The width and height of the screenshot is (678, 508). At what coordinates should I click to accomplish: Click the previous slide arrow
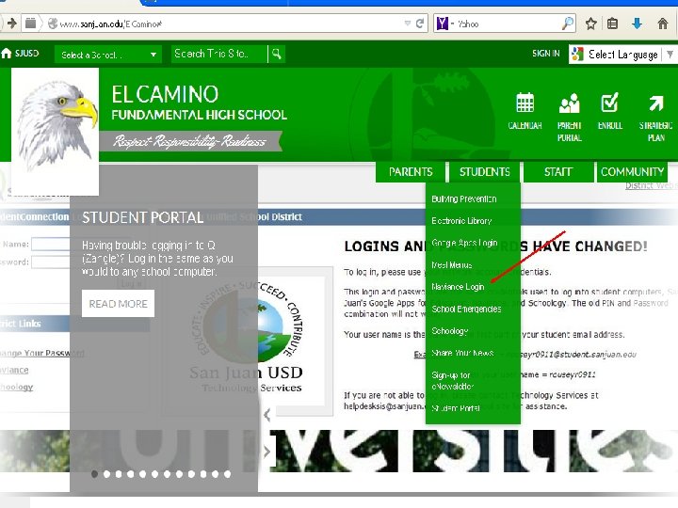click(x=266, y=415)
